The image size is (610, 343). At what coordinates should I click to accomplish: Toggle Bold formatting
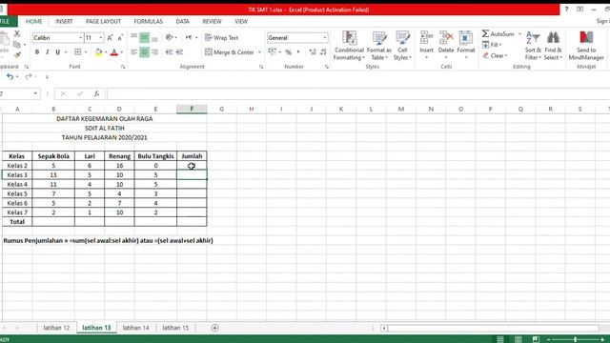point(37,52)
